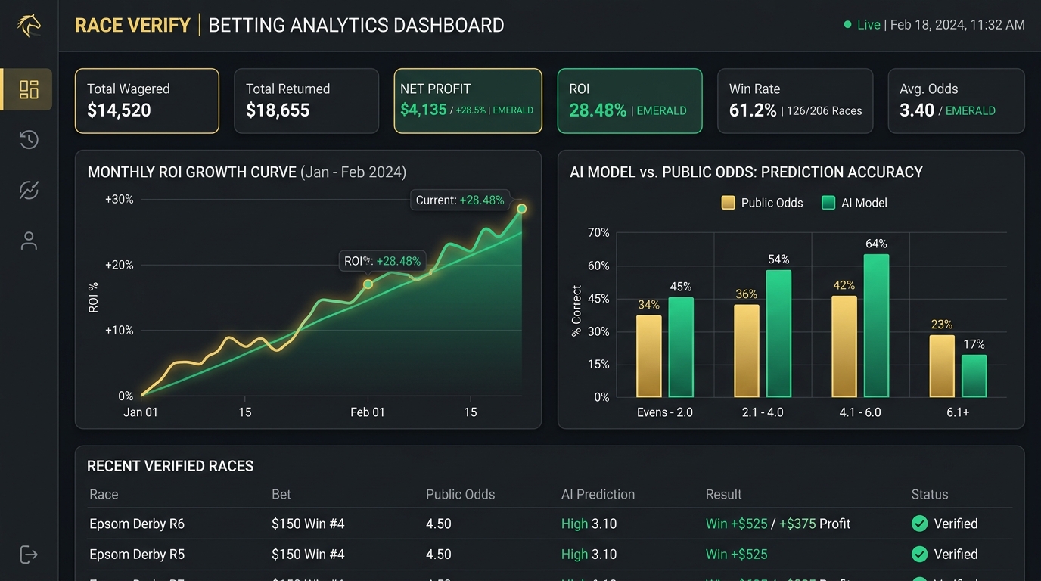The height and width of the screenshot is (581, 1041).
Task: Click the 54% AI Model bar
Action: (778, 334)
